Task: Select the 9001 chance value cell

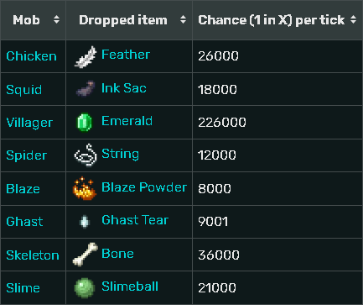Action: [277, 222]
